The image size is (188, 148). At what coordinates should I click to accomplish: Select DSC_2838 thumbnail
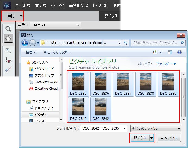pos(146,84)
